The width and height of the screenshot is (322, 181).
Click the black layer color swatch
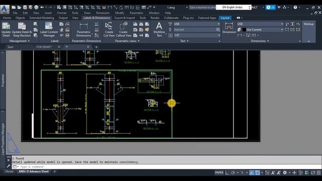tap(244, 30)
